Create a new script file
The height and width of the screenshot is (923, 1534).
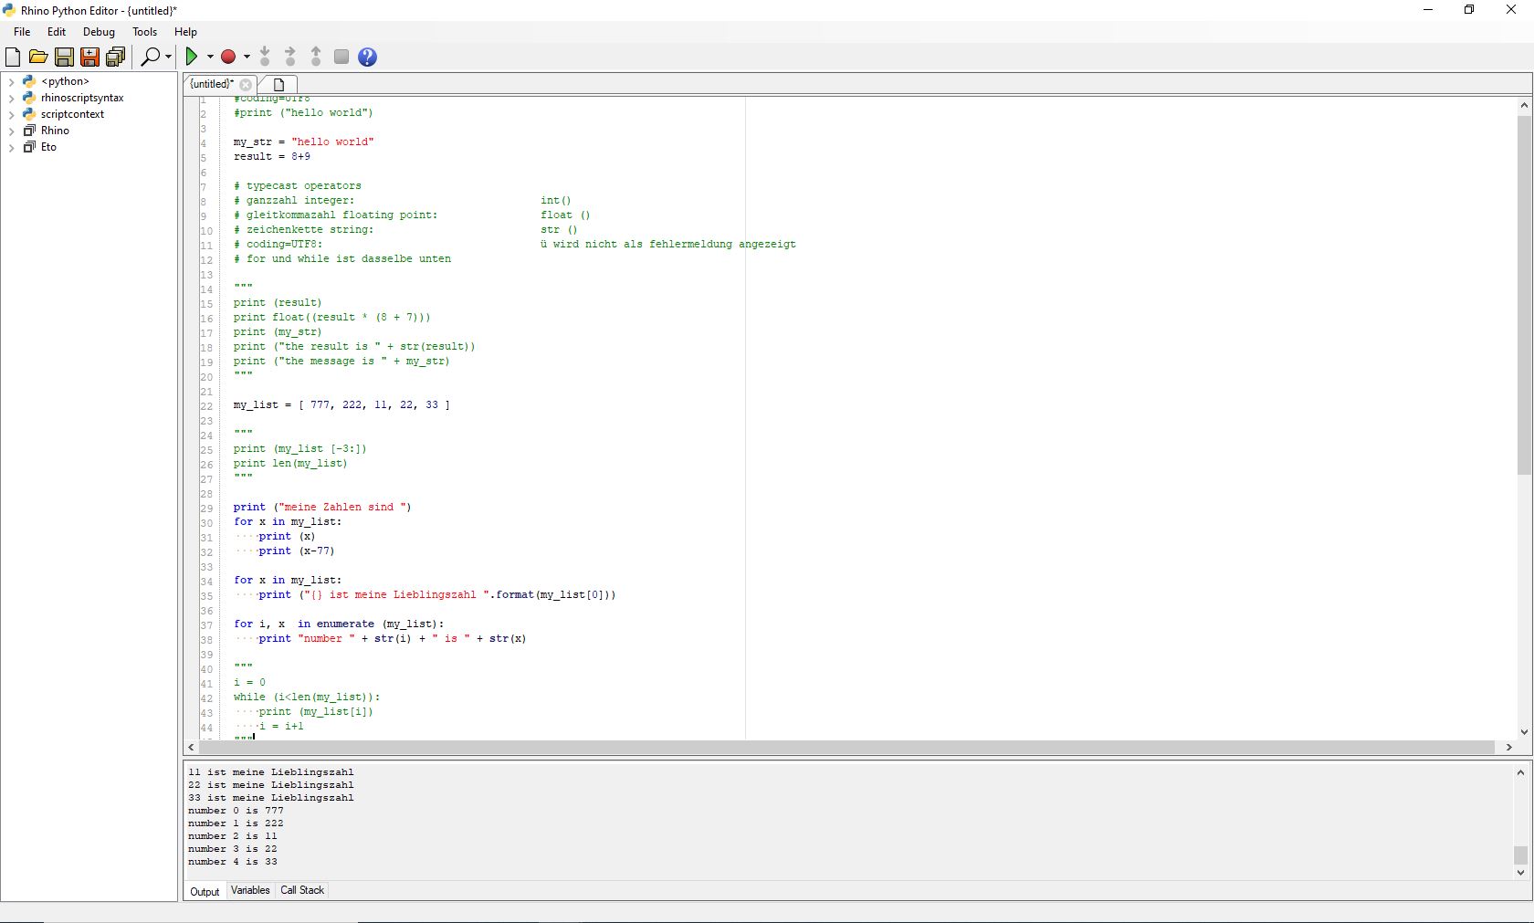(x=13, y=57)
